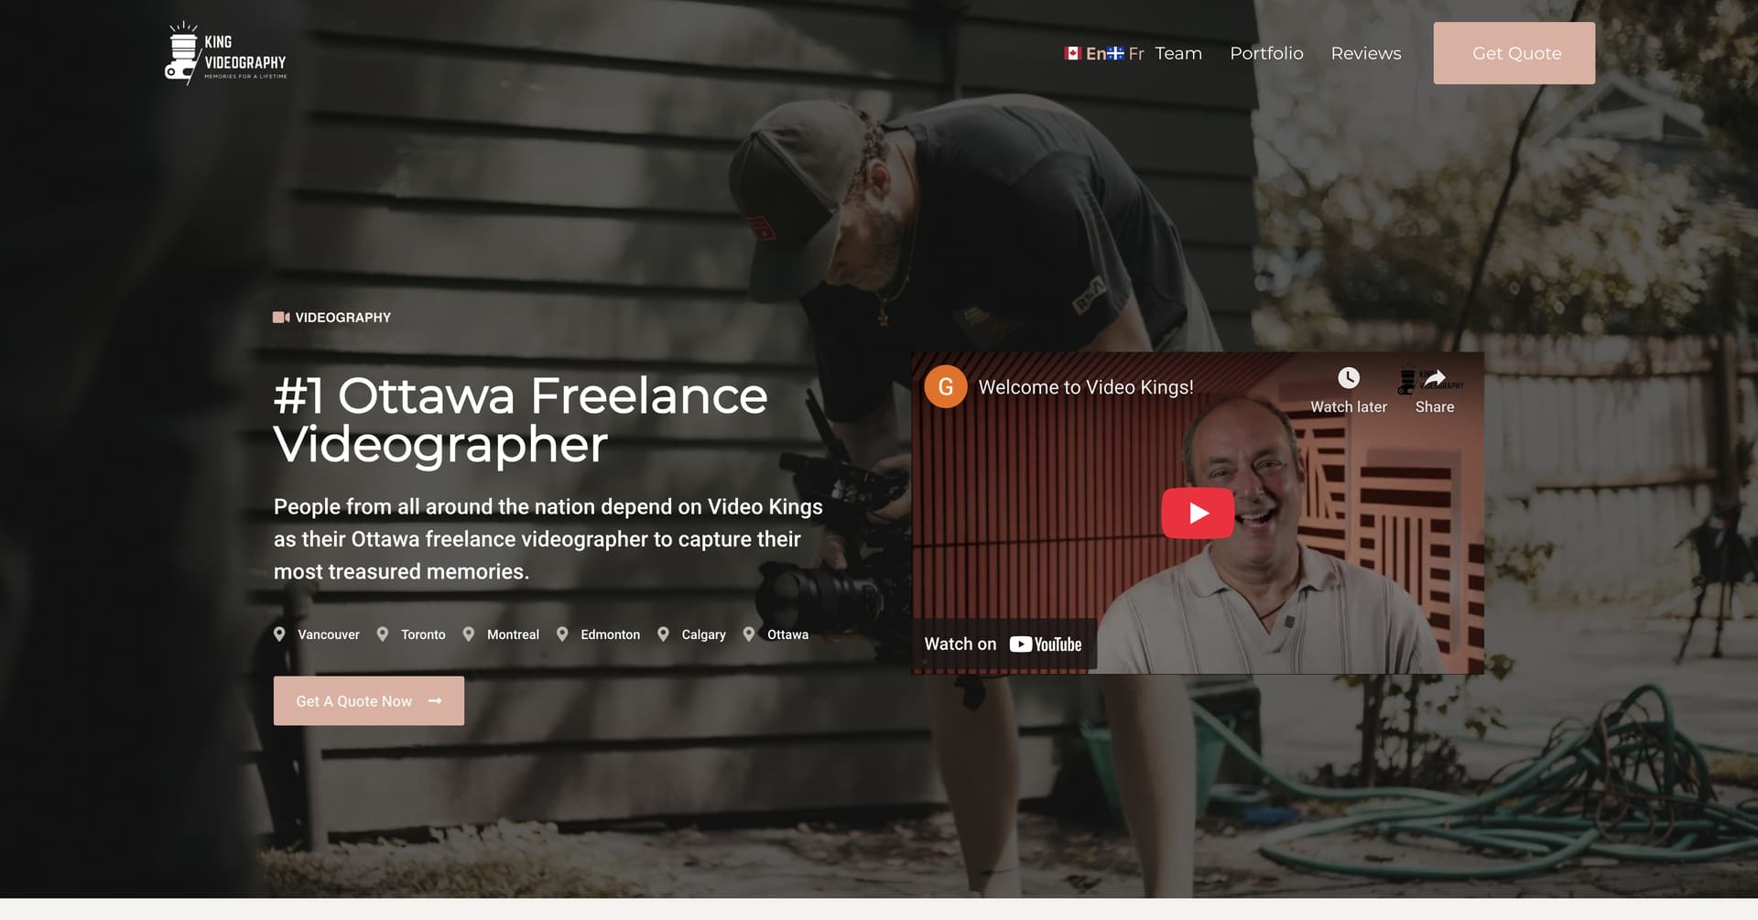1758x920 pixels.
Task: Click the Get Quote header button
Action: pyautogui.click(x=1514, y=53)
